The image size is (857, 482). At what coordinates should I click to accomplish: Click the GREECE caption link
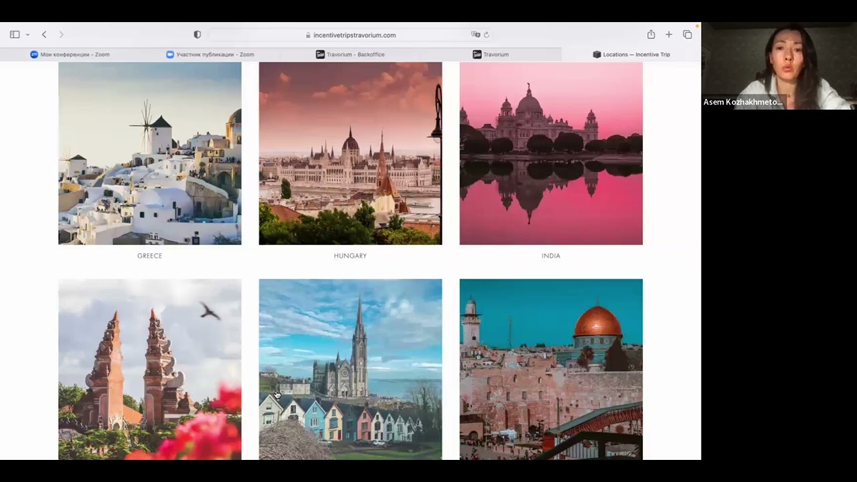pos(150,256)
